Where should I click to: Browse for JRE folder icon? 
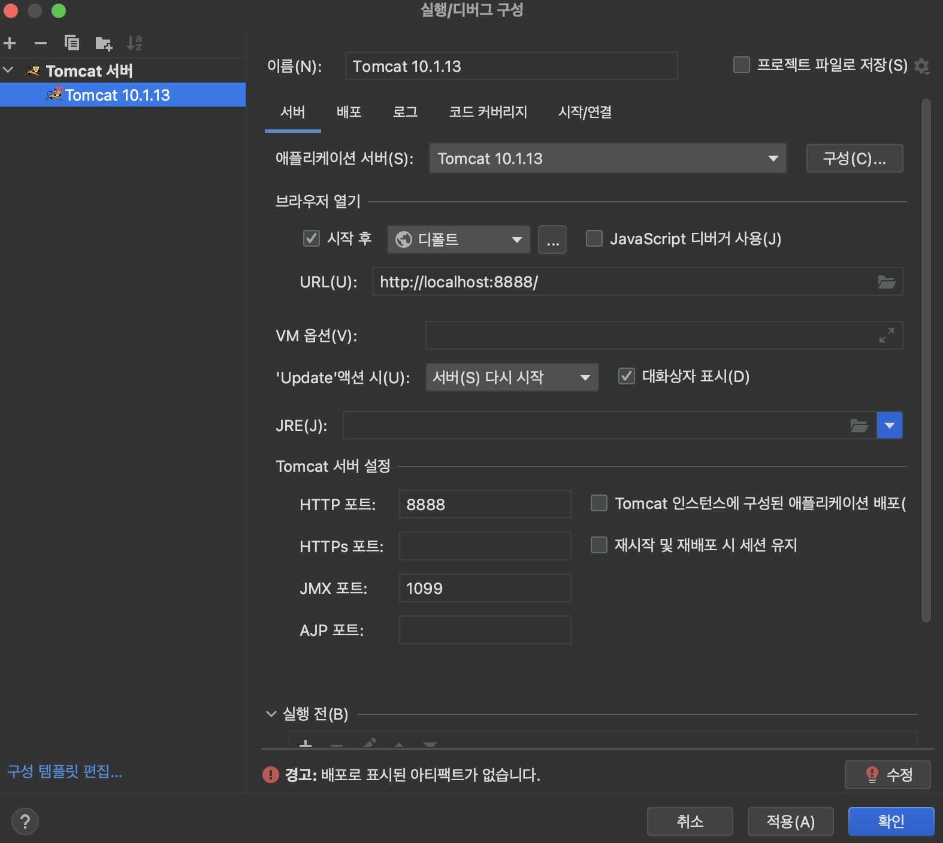[x=859, y=426]
